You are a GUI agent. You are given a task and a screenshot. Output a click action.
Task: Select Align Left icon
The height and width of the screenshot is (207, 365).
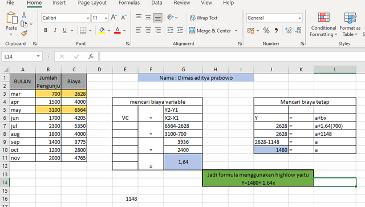[139, 30]
